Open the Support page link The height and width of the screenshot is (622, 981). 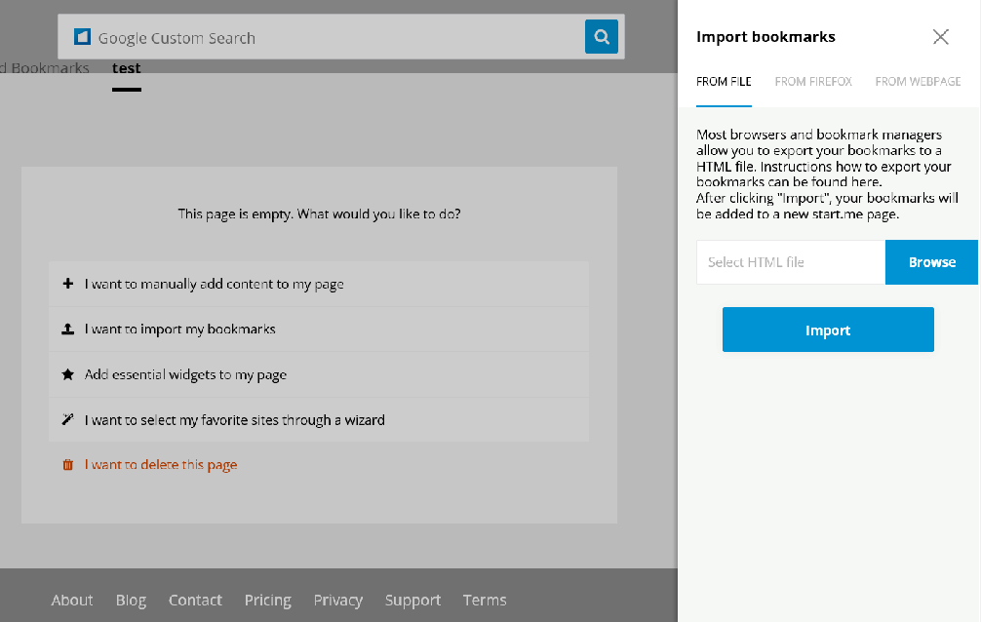coord(412,600)
